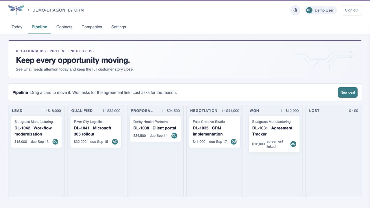Click the LEAD column header
370x208 pixels.
pos(17,111)
